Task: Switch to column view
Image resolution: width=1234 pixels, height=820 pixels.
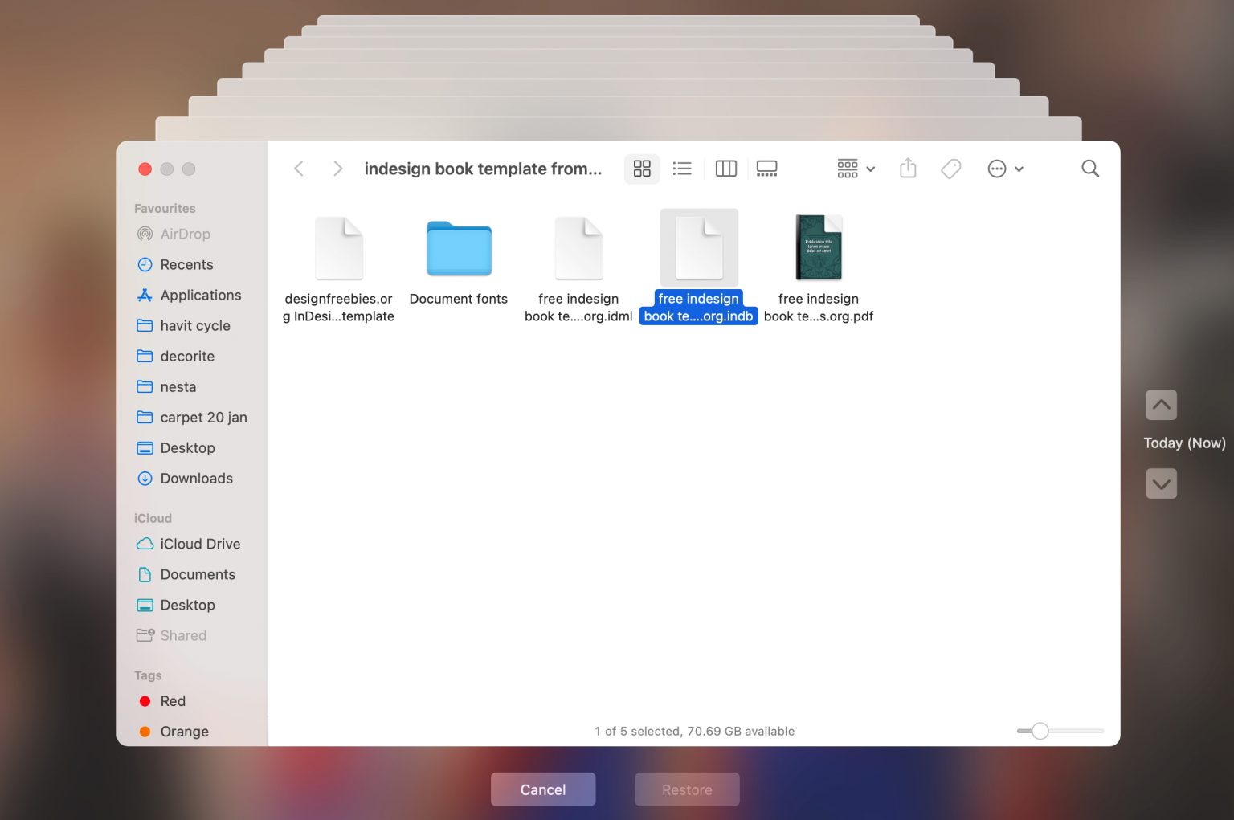Action: tap(725, 169)
